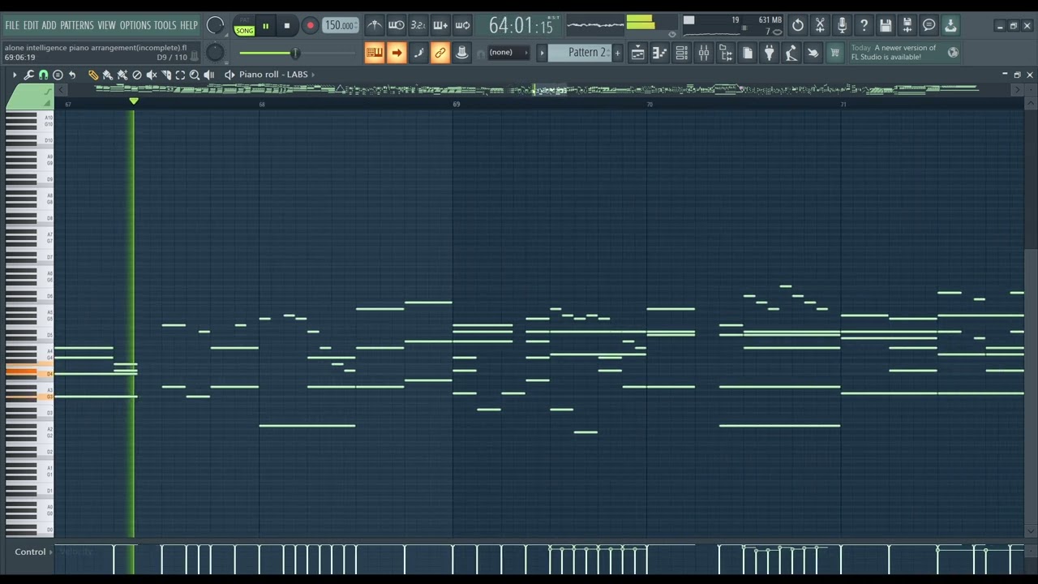Open the Piano roll window icon

(x=660, y=53)
